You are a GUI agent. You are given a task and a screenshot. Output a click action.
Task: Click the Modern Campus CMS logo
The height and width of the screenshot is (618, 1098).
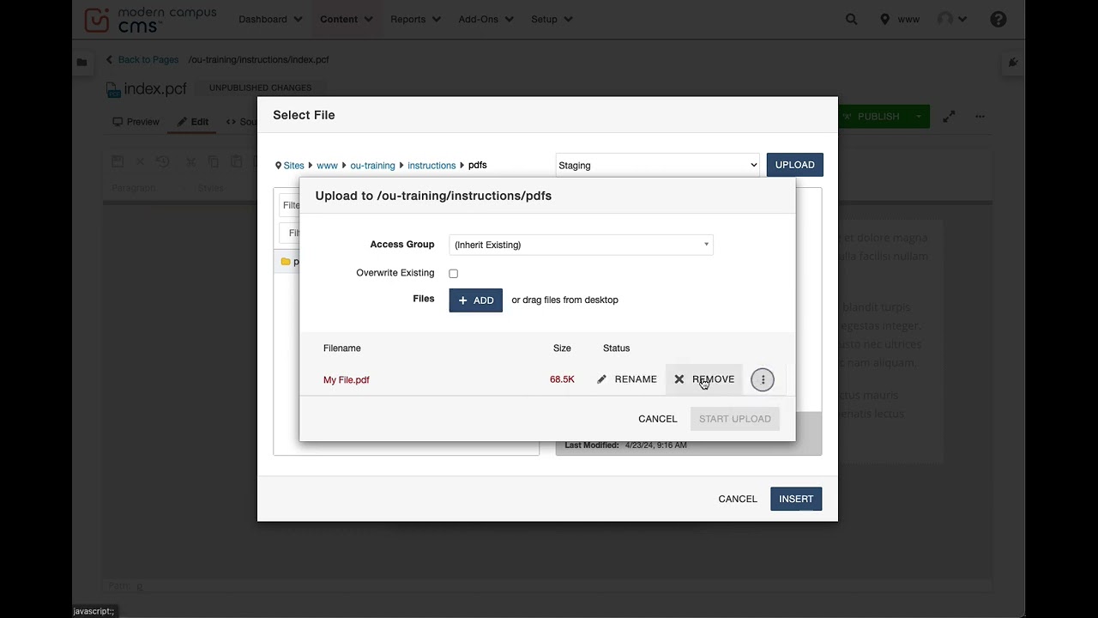coord(150,19)
